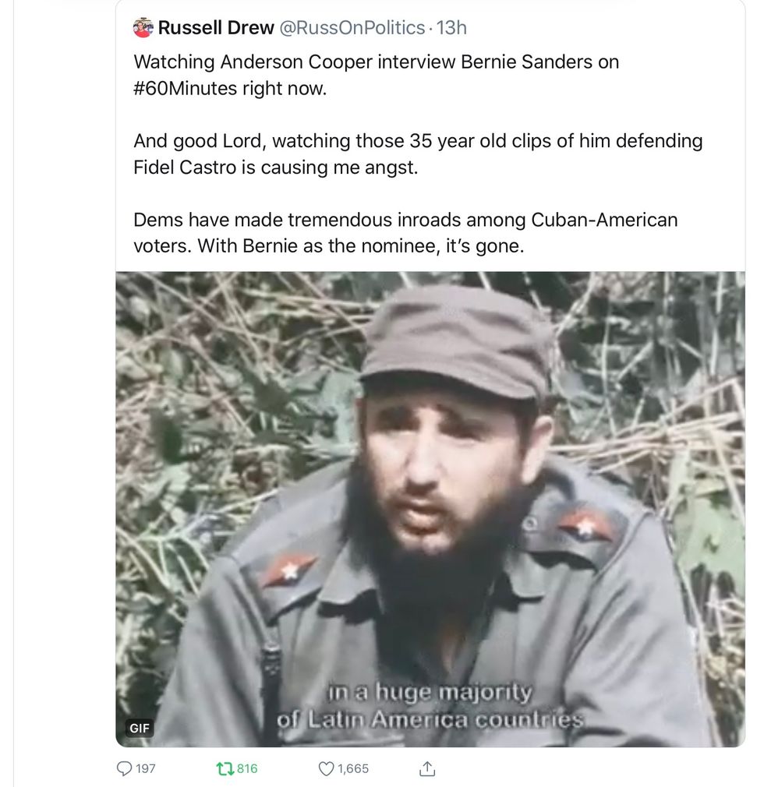Click the 'Watching Anderson Cooper interview' text line

[x=377, y=62]
